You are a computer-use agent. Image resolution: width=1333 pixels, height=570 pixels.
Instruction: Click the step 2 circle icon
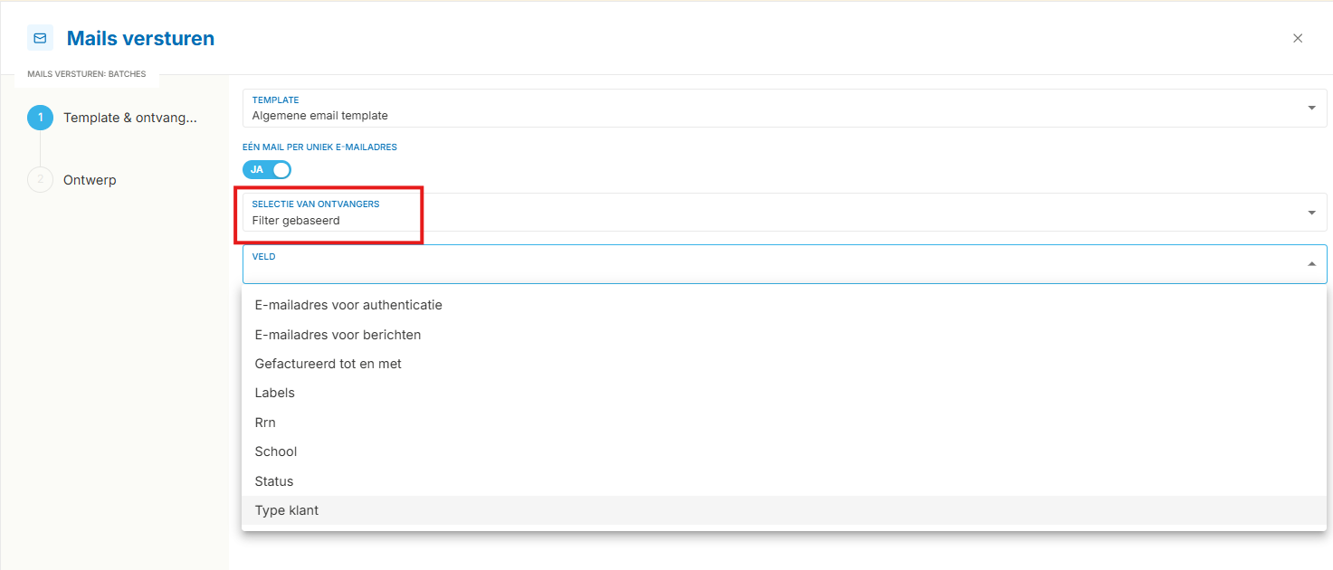point(40,179)
